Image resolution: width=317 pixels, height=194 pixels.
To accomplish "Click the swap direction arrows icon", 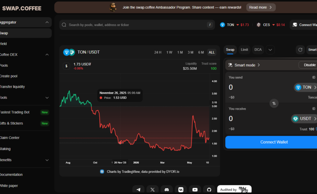I will [x=274, y=103].
